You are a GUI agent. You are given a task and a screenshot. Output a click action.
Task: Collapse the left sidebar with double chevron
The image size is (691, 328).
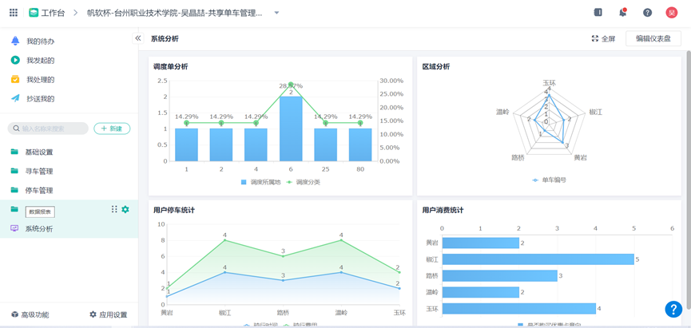[x=138, y=38]
